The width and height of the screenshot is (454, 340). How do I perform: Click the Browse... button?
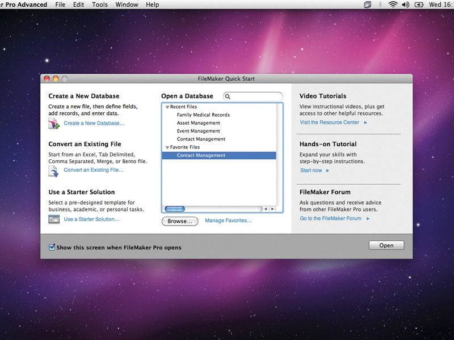click(x=180, y=221)
